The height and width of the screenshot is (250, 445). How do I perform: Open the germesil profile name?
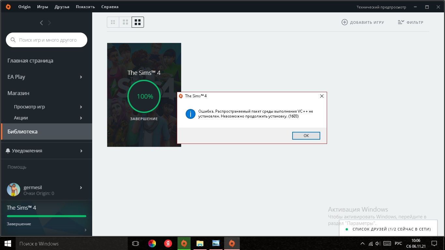pos(33,187)
